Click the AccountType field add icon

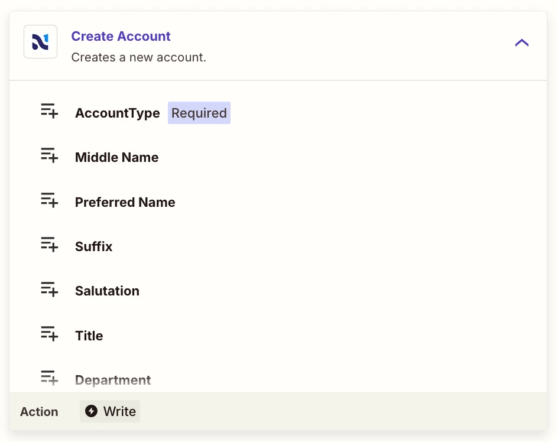point(49,110)
